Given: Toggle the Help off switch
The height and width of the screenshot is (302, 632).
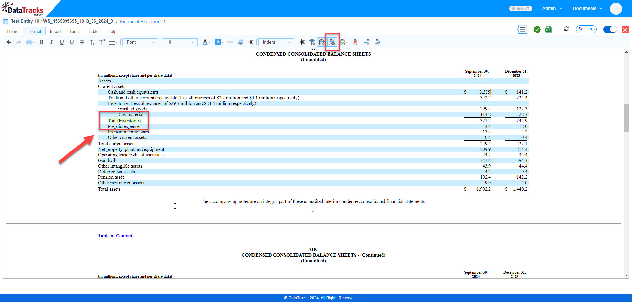Looking at the screenshot, I should tap(520, 9).
